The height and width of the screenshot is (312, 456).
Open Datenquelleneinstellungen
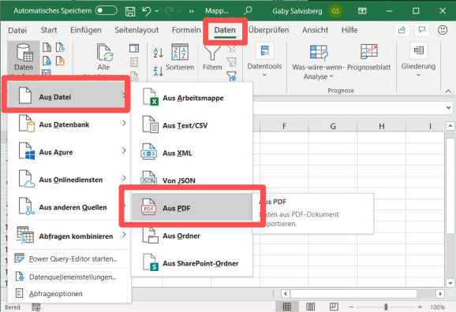click(x=69, y=277)
